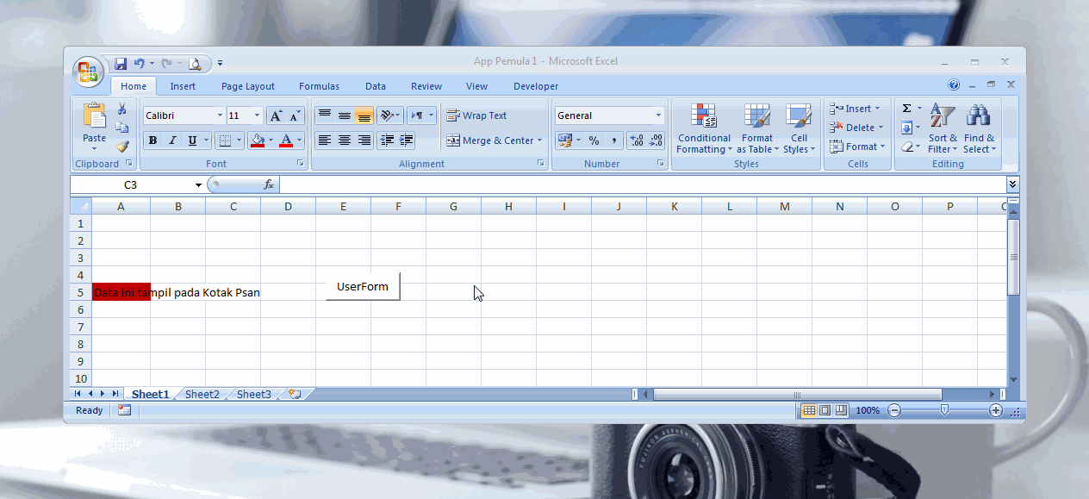Open General number format dropdown
This screenshot has width=1089, height=499.
[658, 115]
